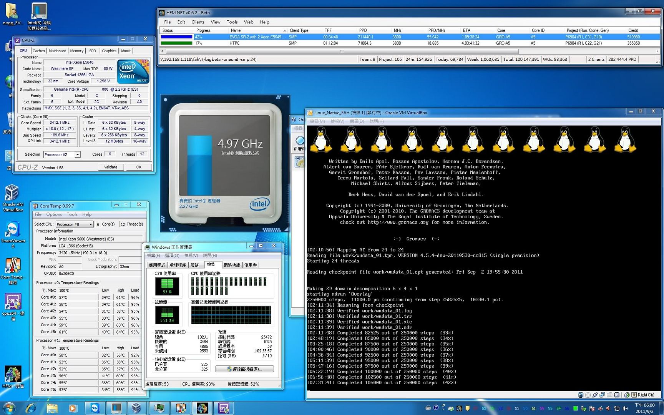664x415 pixels.
Task: Click Core Temp Model field 'Intel Xeon 5600'
Action: point(100,239)
